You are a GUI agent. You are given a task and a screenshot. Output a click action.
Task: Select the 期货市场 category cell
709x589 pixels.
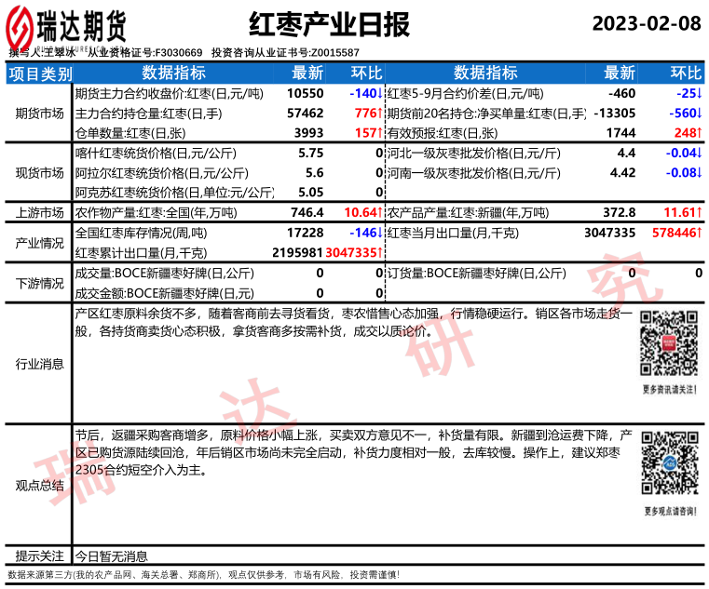[x=39, y=114]
